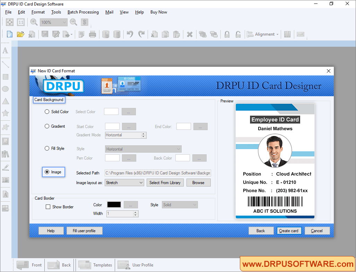Open the Batch Processing menu
Viewport: 356px width, 272px height.
pyautogui.click(x=83, y=12)
